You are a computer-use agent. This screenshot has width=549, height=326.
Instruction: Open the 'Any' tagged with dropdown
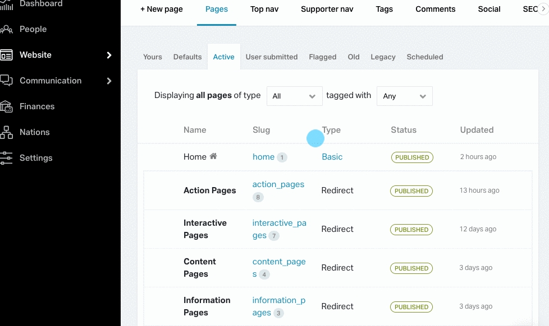[404, 96]
